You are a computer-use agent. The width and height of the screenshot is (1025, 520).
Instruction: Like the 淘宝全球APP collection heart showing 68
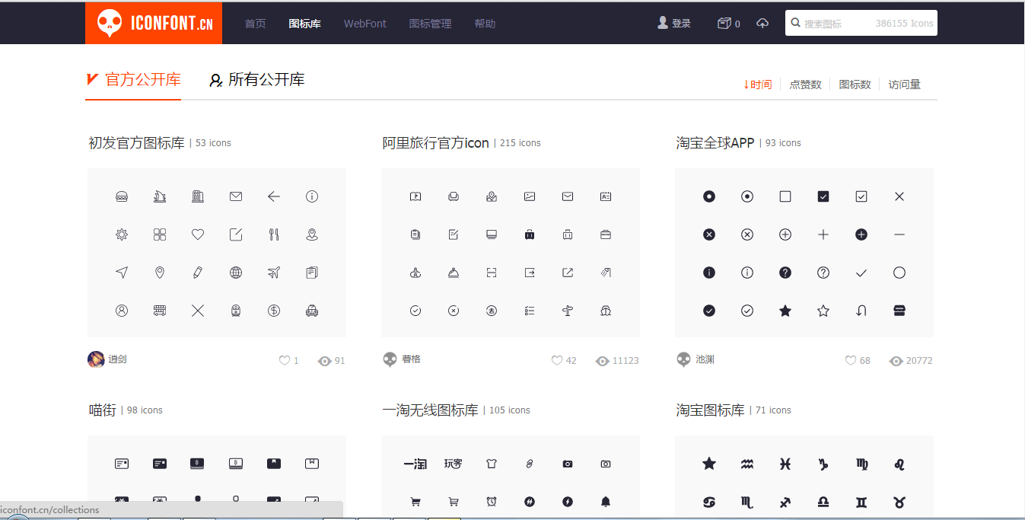[851, 361]
